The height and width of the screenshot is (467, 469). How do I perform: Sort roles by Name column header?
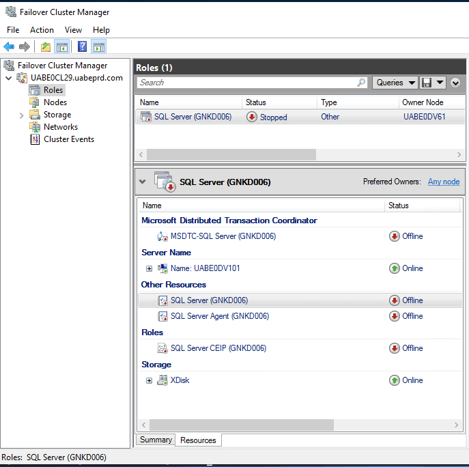pyautogui.click(x=188, y=102)
